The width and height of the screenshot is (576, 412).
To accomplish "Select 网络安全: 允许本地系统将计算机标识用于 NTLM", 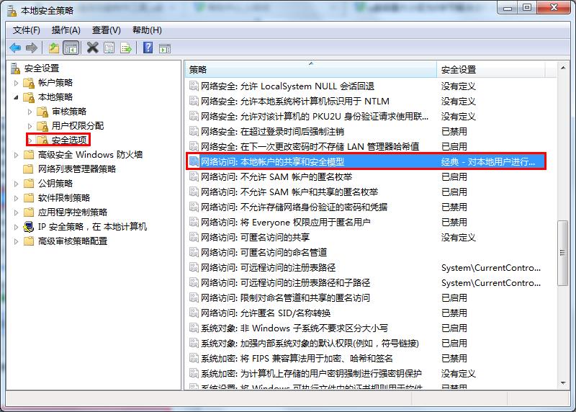I will point(295,101).
